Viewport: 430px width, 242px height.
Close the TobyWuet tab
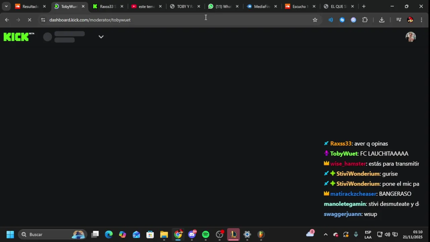tap(83, 6)
